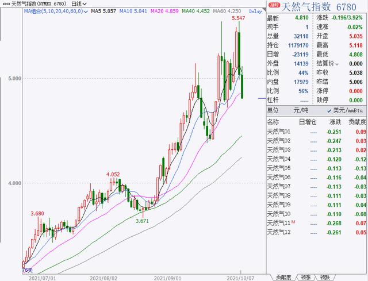368x281 pixels.
Task: Click the 76天 day-count label
Action: pos(28,270)
